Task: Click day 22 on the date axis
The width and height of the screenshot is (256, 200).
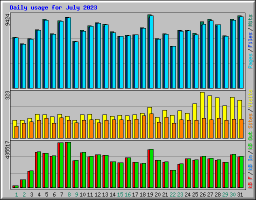Action: 172,194
